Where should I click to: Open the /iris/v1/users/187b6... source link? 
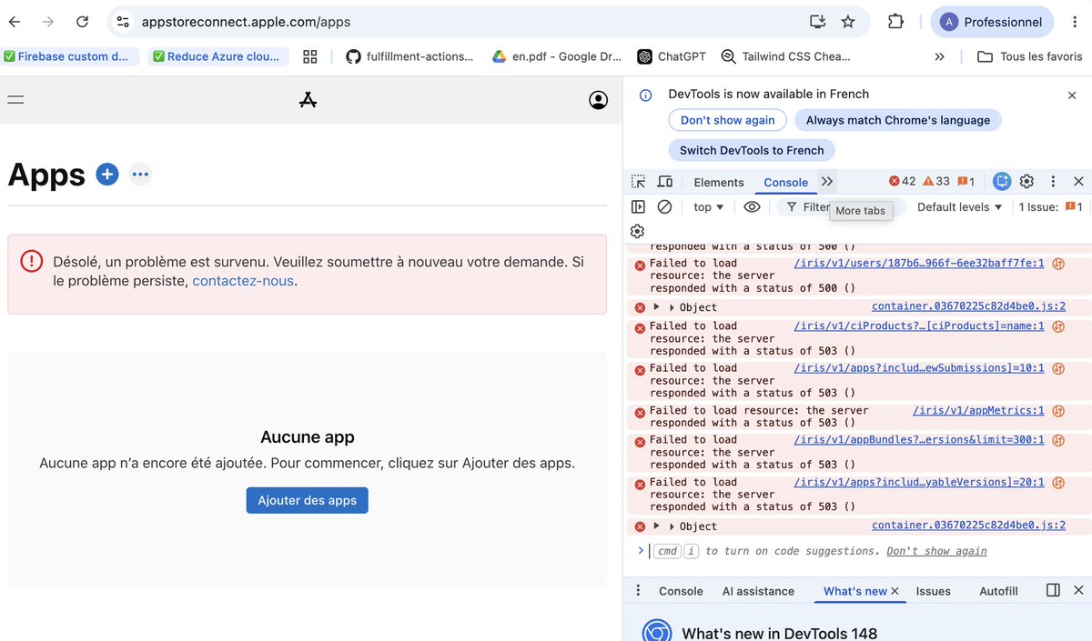[x=919, y=263]
